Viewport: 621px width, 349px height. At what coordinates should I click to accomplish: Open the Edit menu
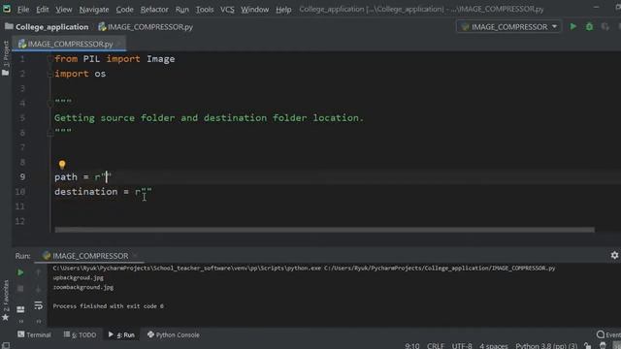coord(43,9)
